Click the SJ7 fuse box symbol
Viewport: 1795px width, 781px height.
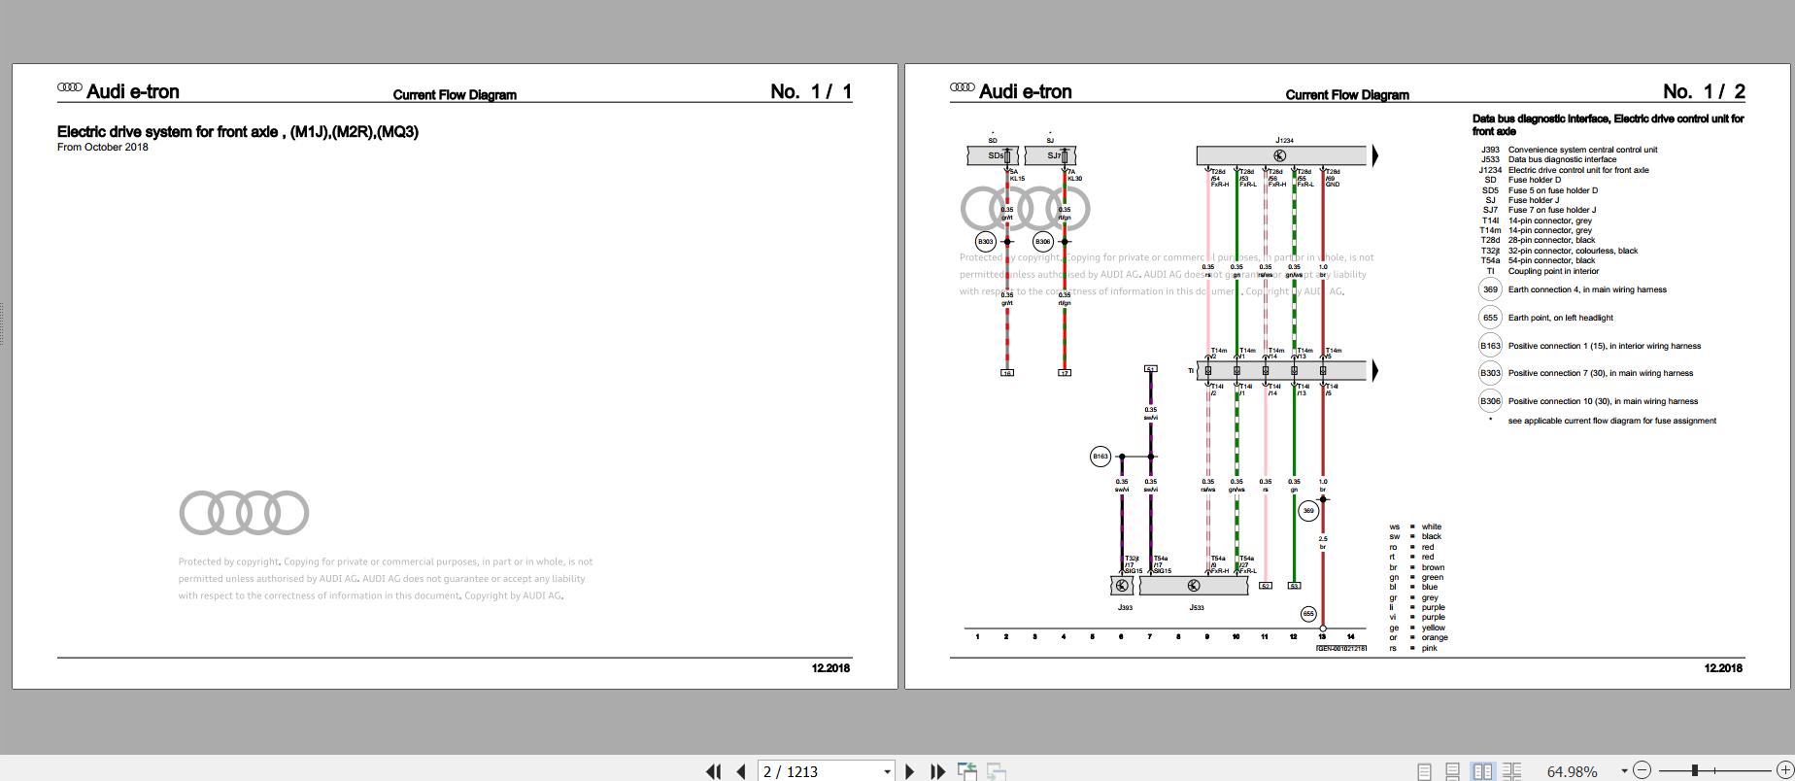(x=1050, y=155)
